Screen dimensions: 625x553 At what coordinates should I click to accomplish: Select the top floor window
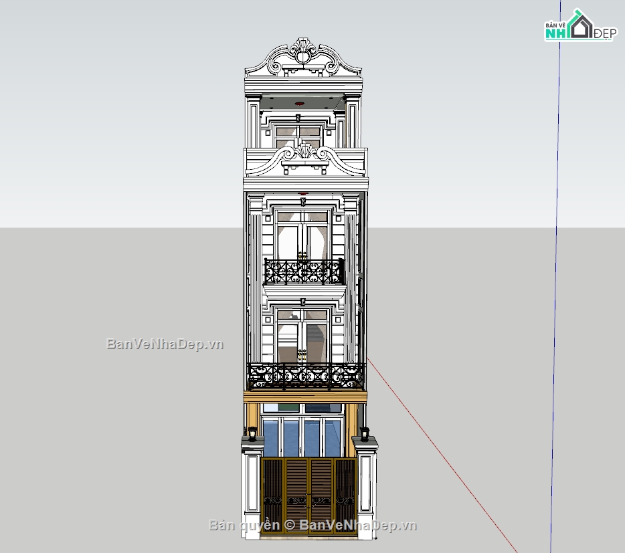click(298, 136)
